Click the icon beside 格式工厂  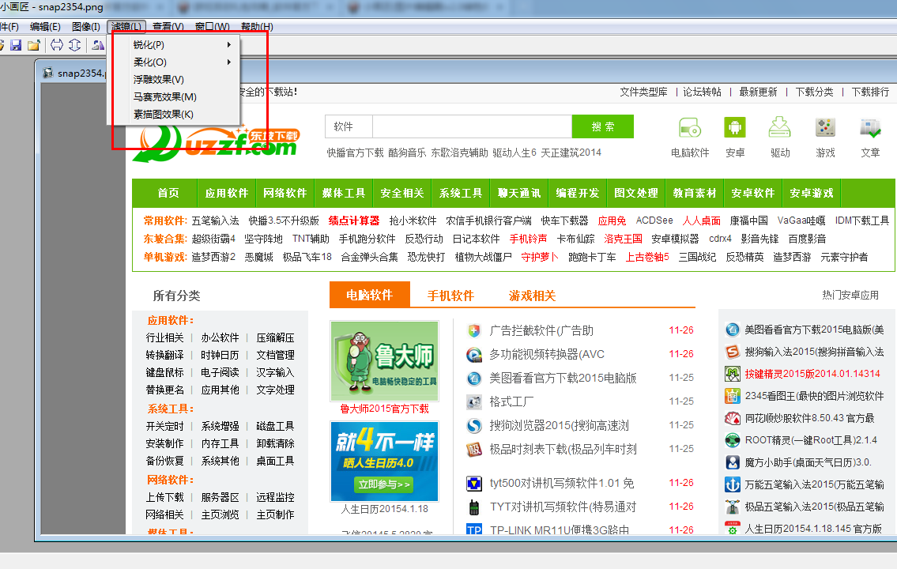coord(473,402)
